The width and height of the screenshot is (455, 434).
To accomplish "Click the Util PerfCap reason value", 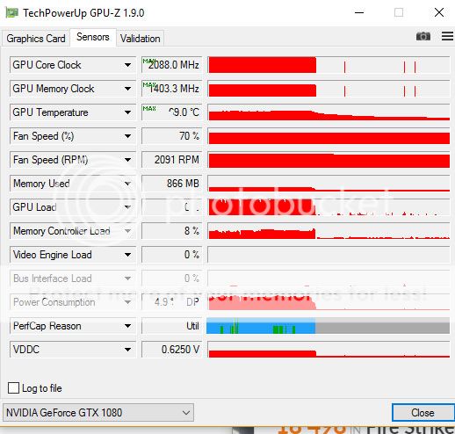I will click(x=172, y=326).
